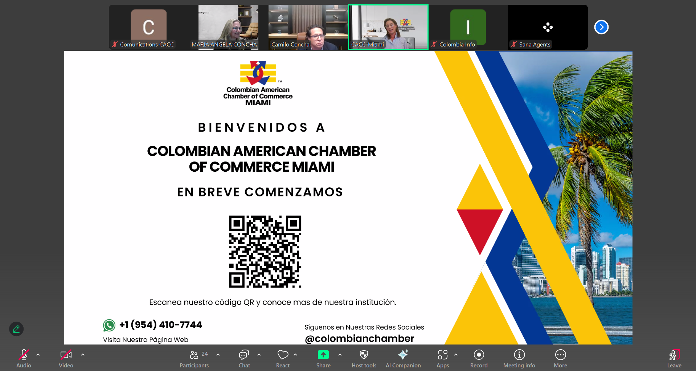The image size is (696, 371).
Task: Click the WhatsApp icon on the slide
Action: point(109,325)
